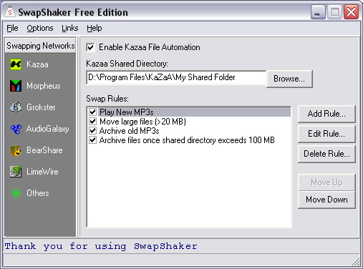363x269 pixels.
Task: Click the Thank you for using SwapShaker banner
Action: [x=101, y=246]
